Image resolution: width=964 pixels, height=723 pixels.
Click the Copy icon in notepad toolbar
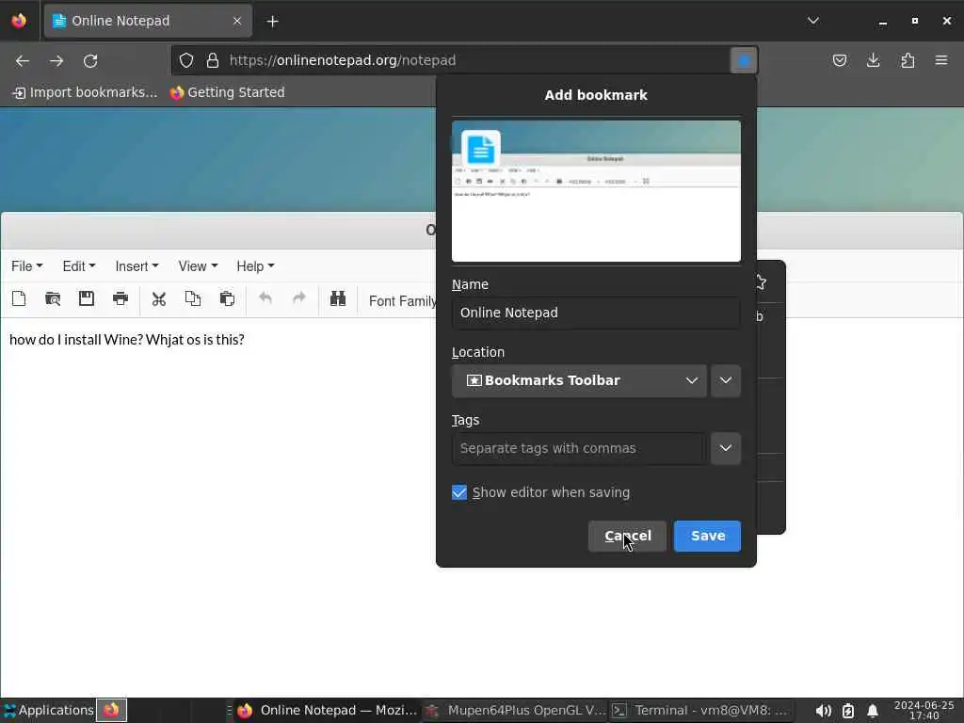point(193,298)
